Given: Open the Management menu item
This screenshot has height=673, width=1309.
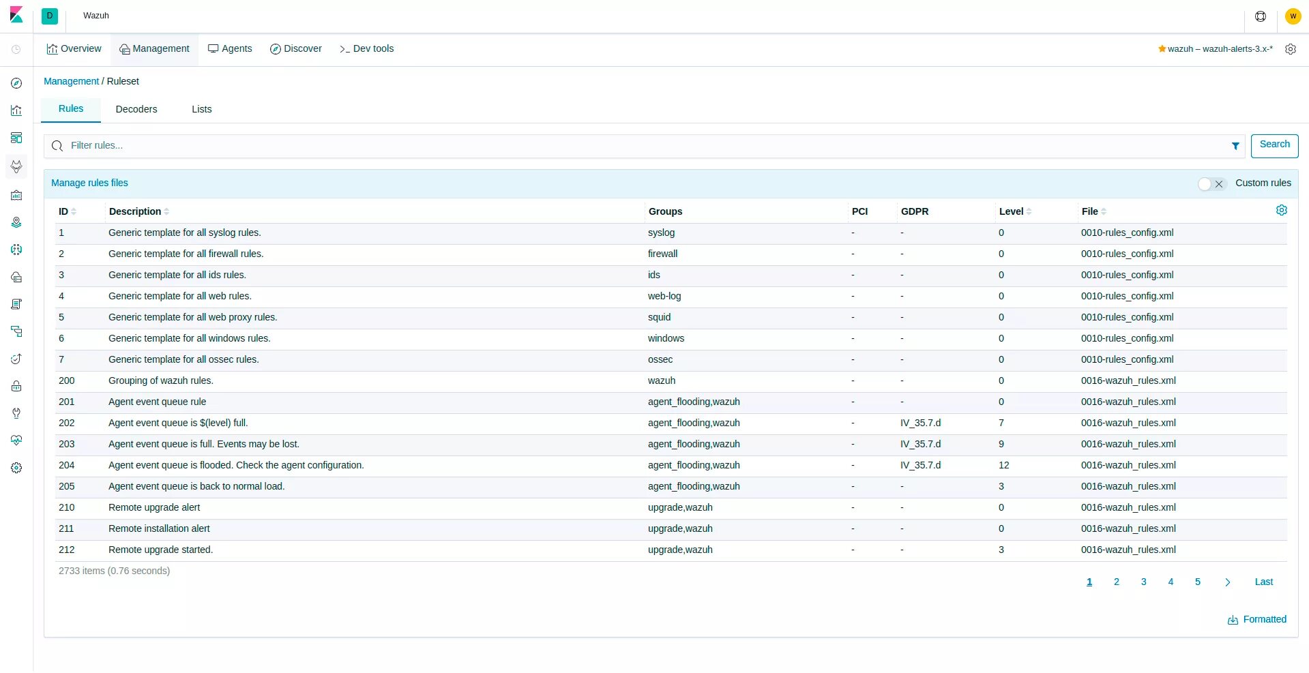Looking at the screenshot, I should coord(155,49).
